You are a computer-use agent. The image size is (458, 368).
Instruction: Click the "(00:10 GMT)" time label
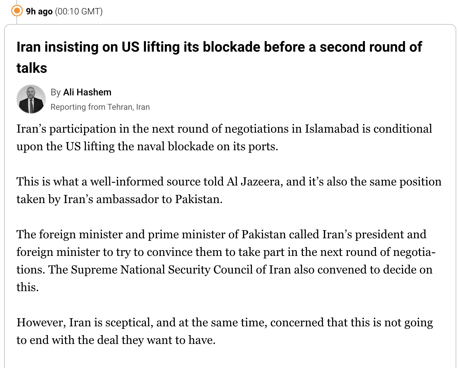[x=79, y=11]
